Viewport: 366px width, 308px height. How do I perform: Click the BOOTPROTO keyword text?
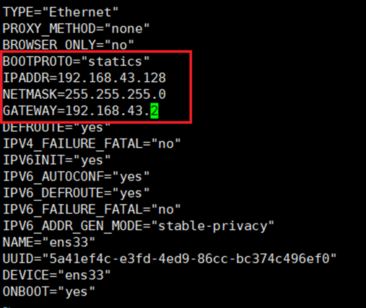click(x=38, y=61)
